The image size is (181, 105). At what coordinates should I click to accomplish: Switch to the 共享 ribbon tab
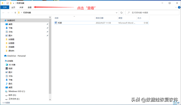click(x=21, y=8)
